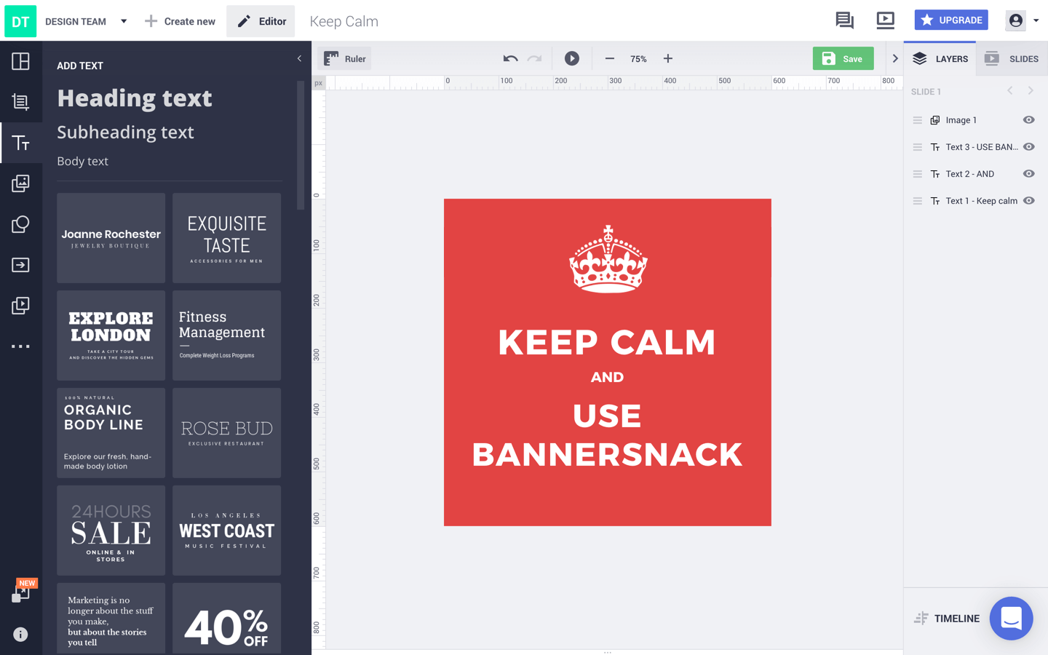Hide the Text 3 - USE BAN... layer

click(x=1028, y=147)
